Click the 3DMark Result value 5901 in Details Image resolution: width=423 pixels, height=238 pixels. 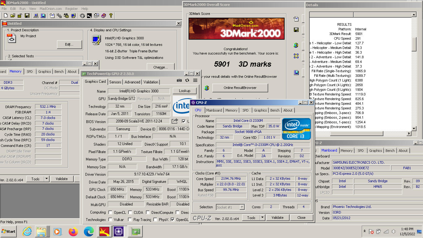(x=359, y=34)
